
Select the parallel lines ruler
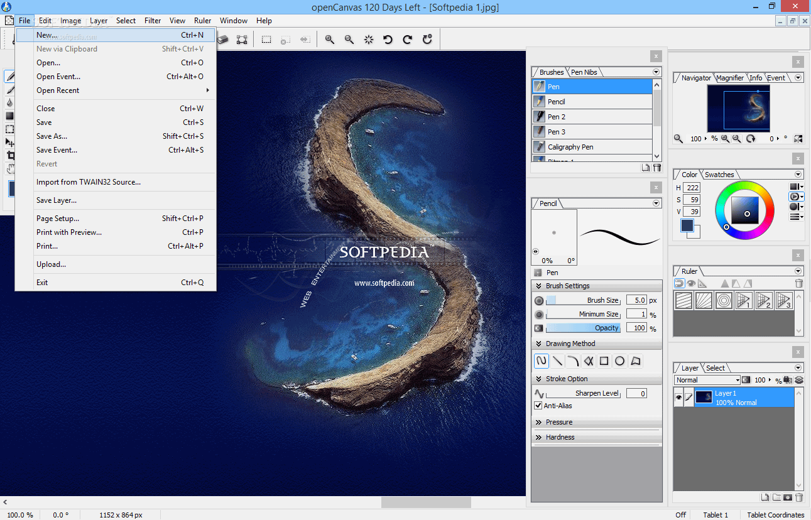[684, 300]
